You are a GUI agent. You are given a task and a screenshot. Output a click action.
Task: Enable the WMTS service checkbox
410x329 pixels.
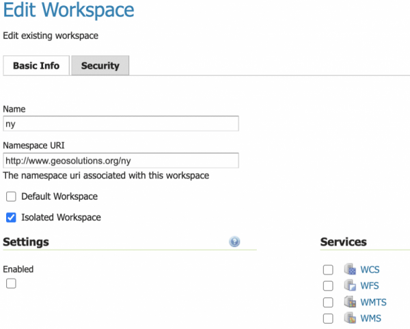pyautogui.click(x=328, y=302)
